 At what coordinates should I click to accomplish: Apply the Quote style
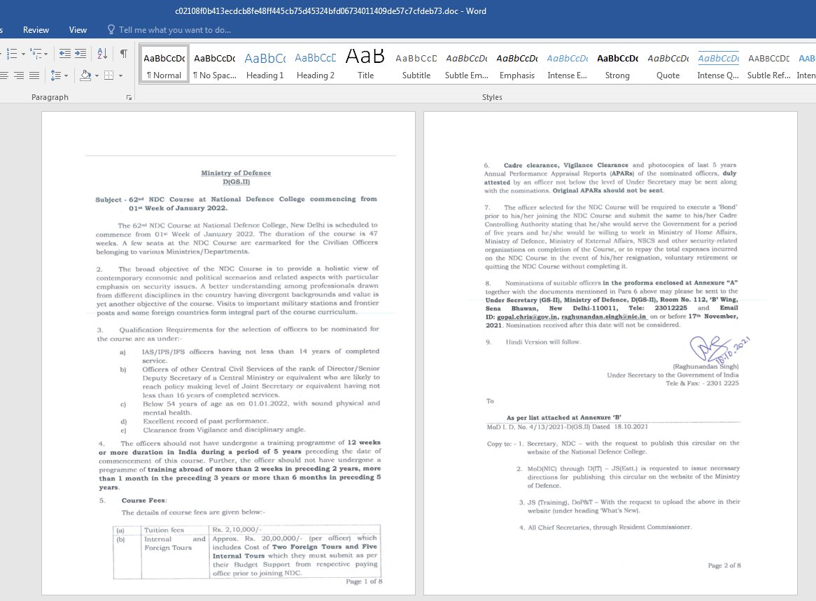click(x=668, y=64)
